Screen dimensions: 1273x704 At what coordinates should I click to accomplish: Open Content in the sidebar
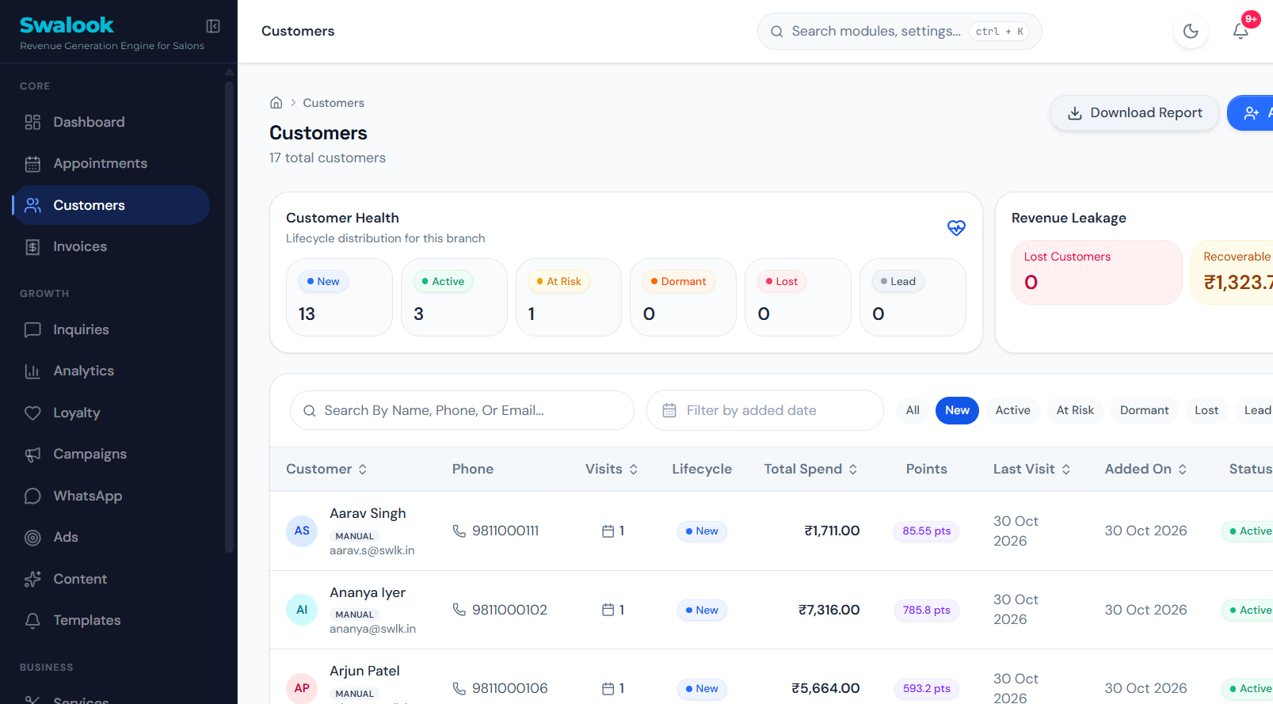click(x=112, y=579)
